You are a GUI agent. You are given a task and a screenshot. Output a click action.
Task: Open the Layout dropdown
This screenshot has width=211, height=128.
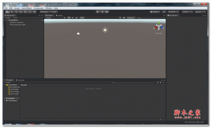click(200, 12)
